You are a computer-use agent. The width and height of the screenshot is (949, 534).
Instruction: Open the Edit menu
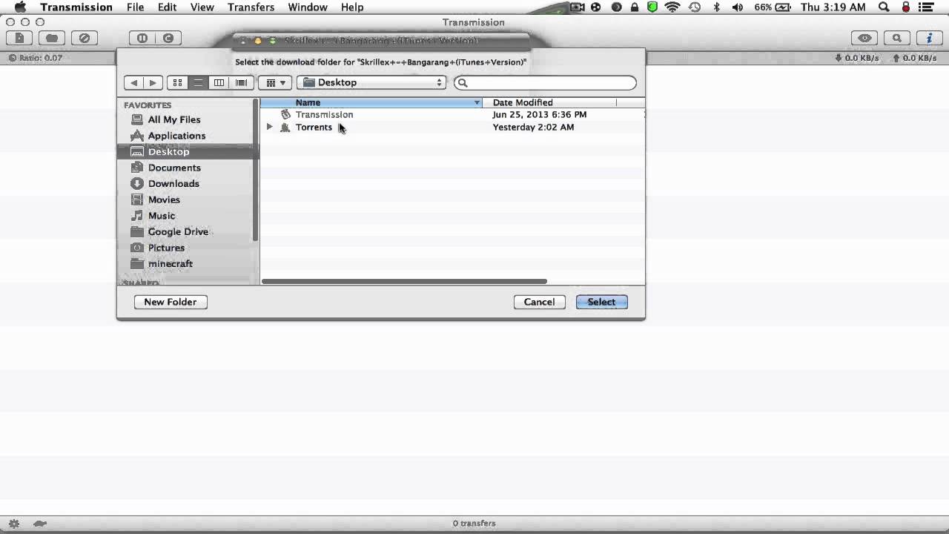[x=167, y=7]
